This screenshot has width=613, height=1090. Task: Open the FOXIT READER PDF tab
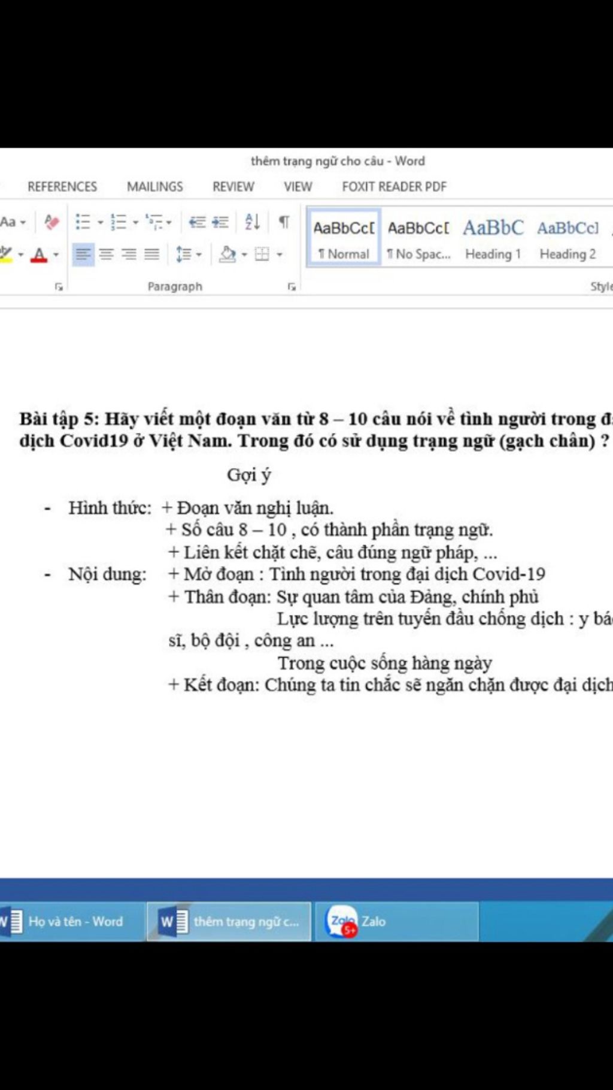point(394,187)
